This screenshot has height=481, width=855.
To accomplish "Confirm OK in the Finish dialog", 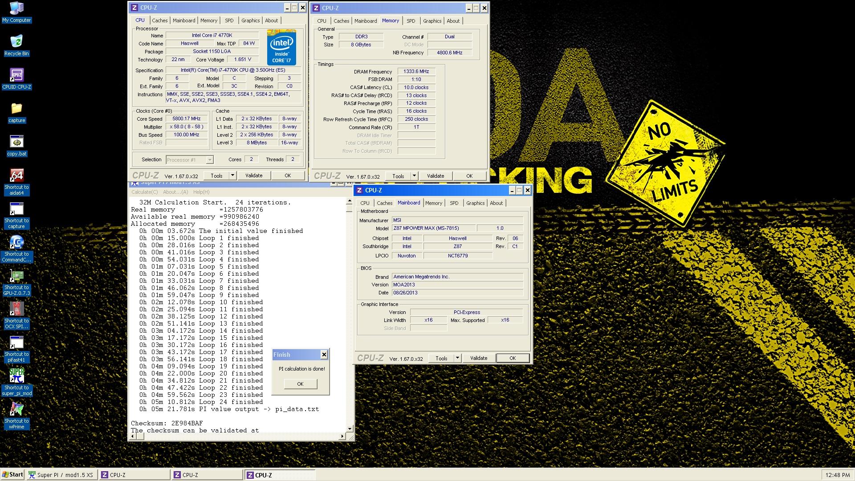I will tap(300, 384).
